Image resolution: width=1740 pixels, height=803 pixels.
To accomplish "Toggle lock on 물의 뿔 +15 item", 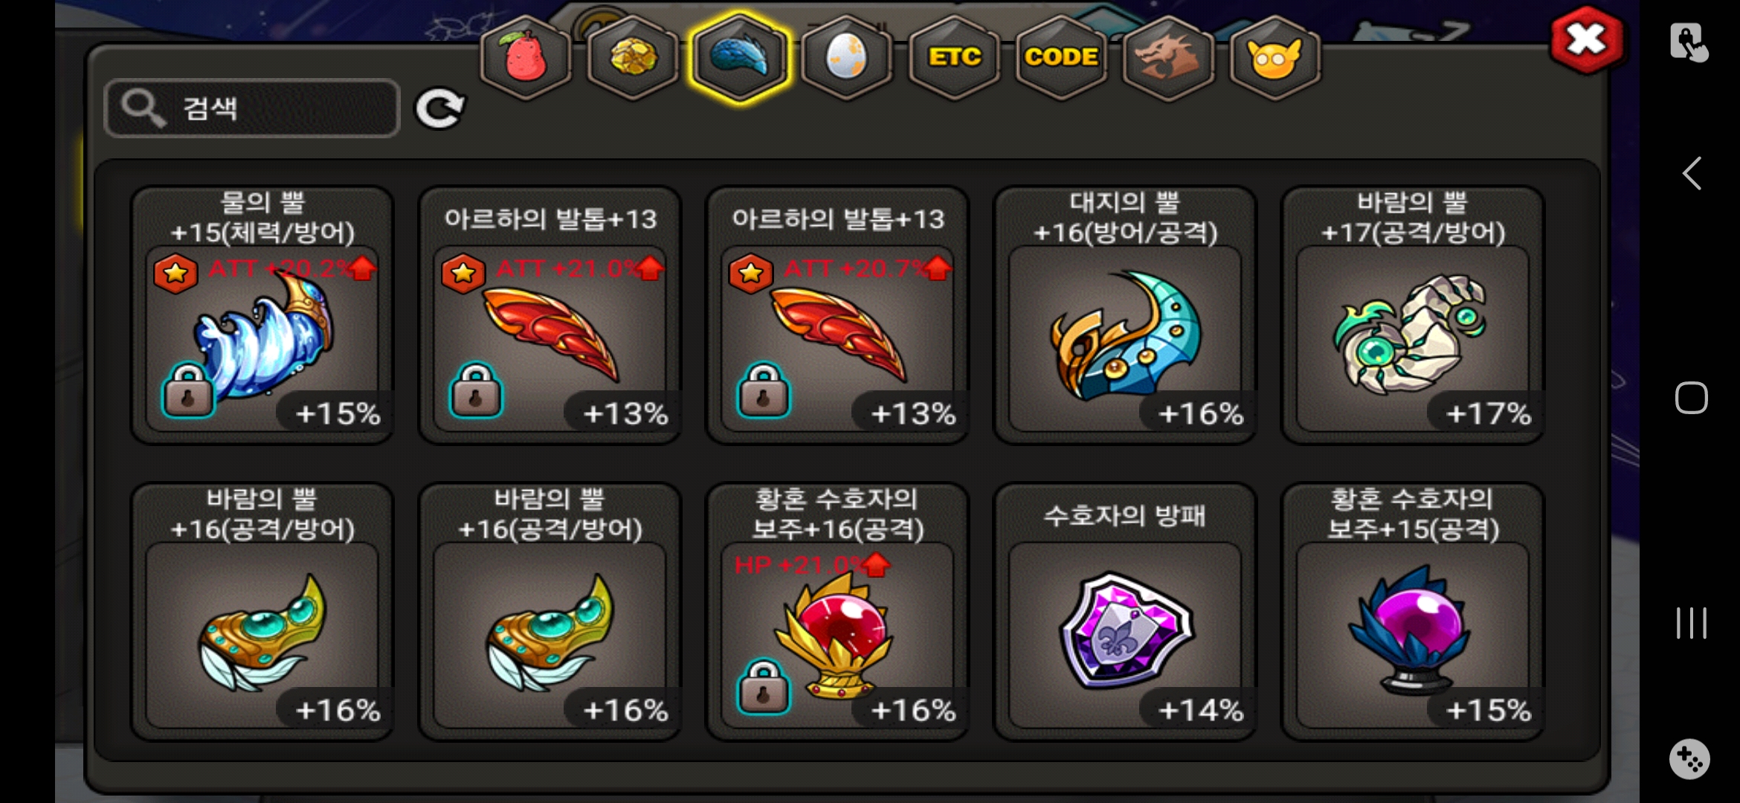I will (188, 390).
